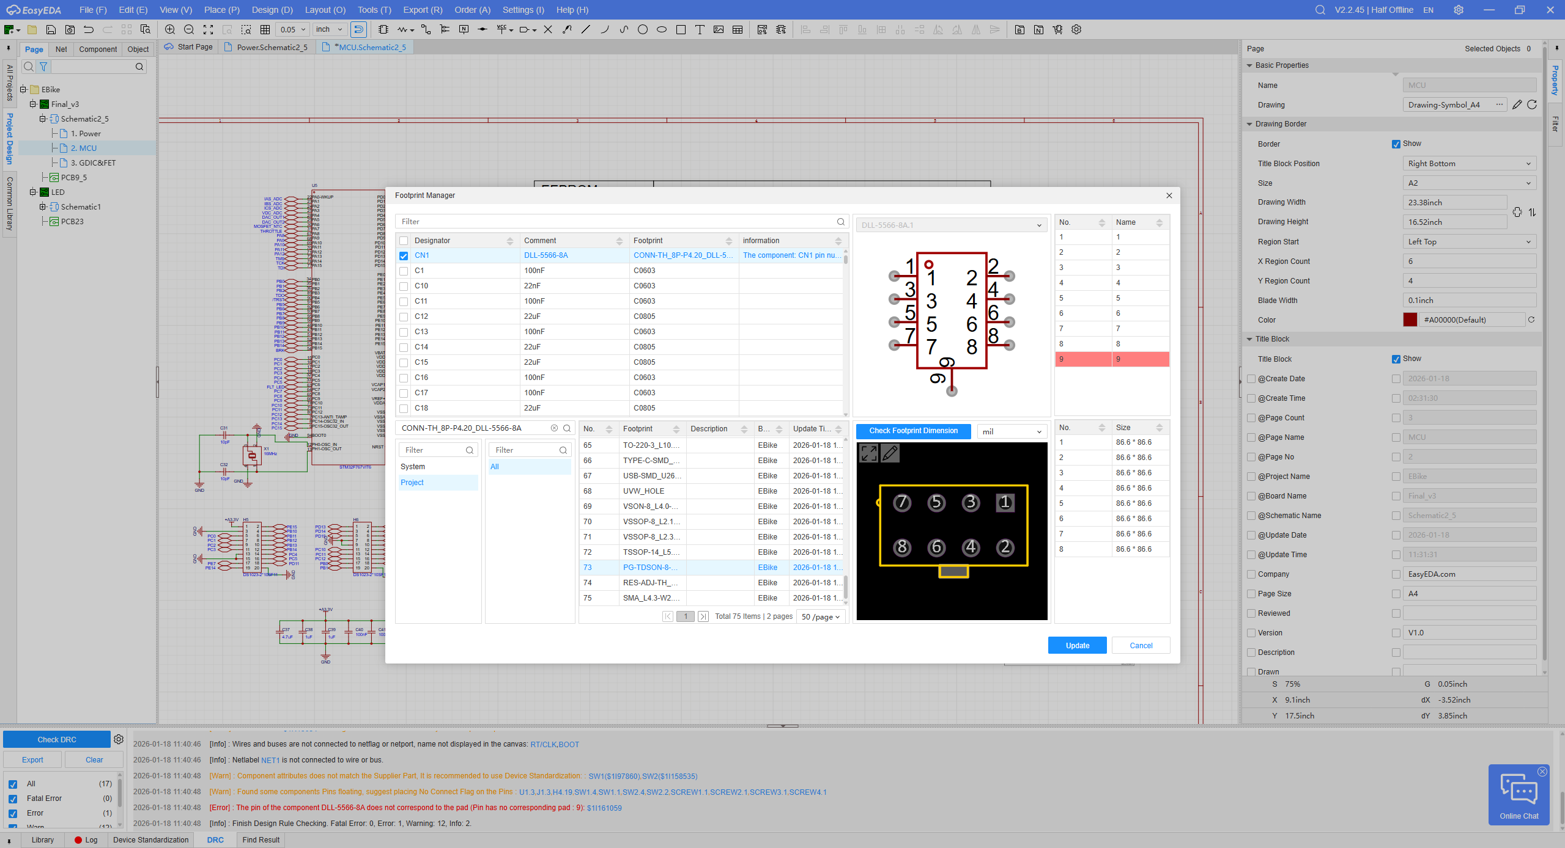Image resolution: width=1565 pixels, height=848 pixels.
Task: Open DRC settings gear icon
Action: coord(119,739)
